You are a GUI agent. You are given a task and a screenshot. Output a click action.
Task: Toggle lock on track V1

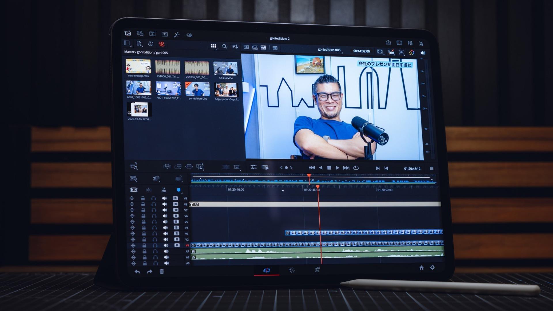(144, 245)
